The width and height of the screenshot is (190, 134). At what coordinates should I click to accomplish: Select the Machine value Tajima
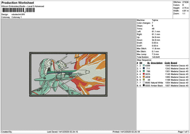click(155, 20)
